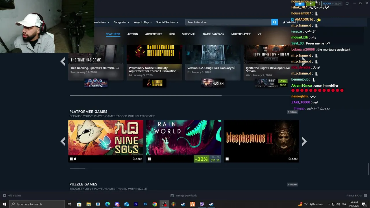Click the blue search magnifier button
This screenshot has width=370, height=208.
(x=274, y=22)
